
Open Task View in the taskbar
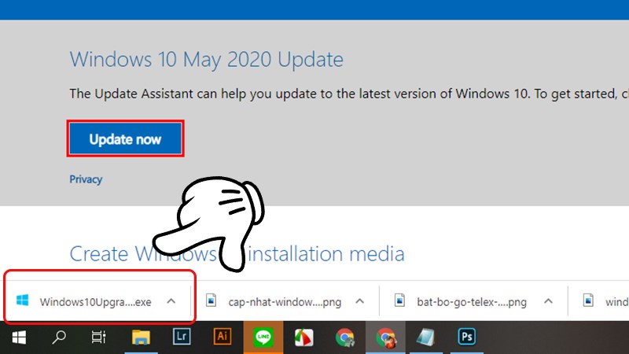[x=99, y=337]
